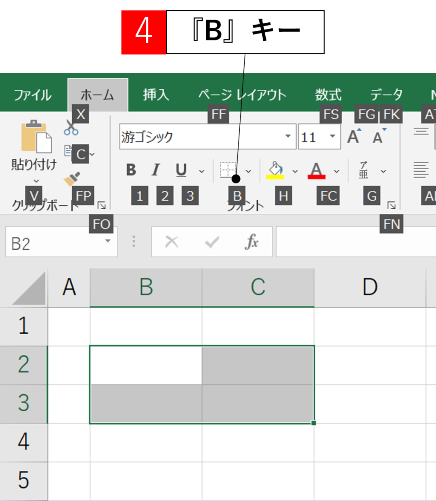The width and height of the screenshot is (436, 501).
Task: Select row 4 header
Action: [x=24, y=443]
